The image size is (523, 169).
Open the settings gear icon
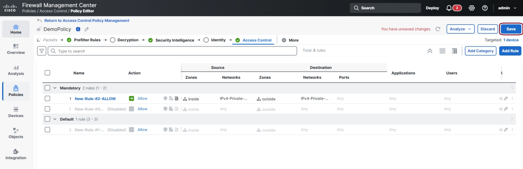[x=472, y=8]
